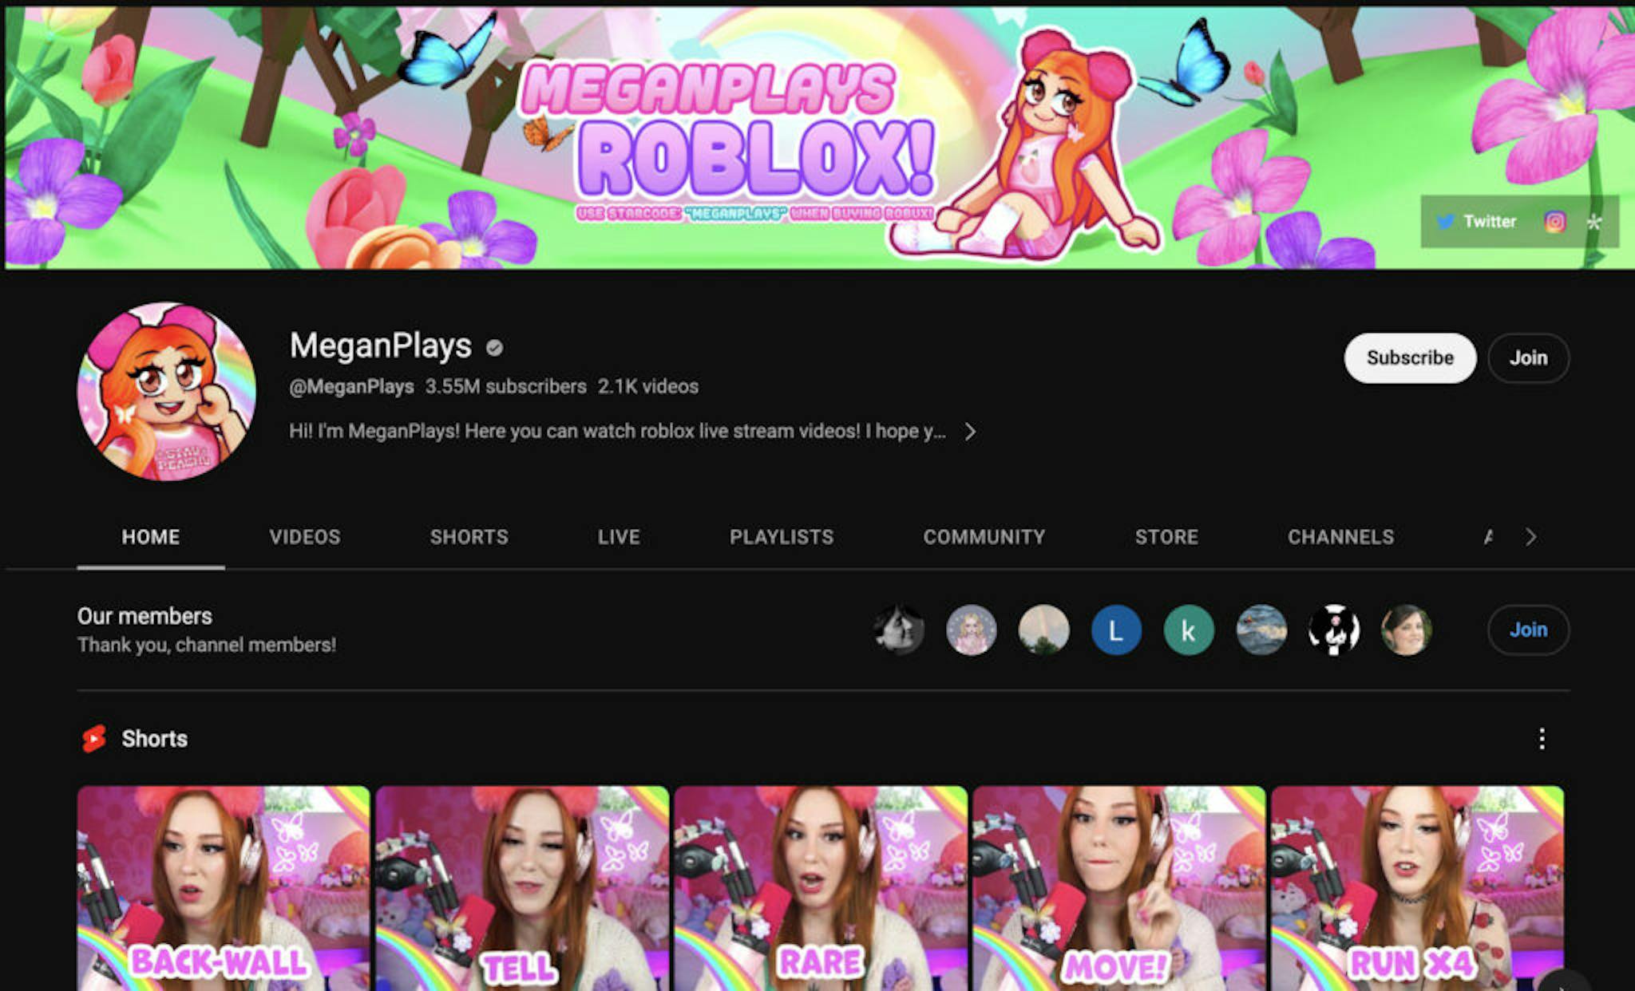This screenshot has height=991, width=1635.
Task: Open Shorts section three-dot menu
Action: (1542, 739)
